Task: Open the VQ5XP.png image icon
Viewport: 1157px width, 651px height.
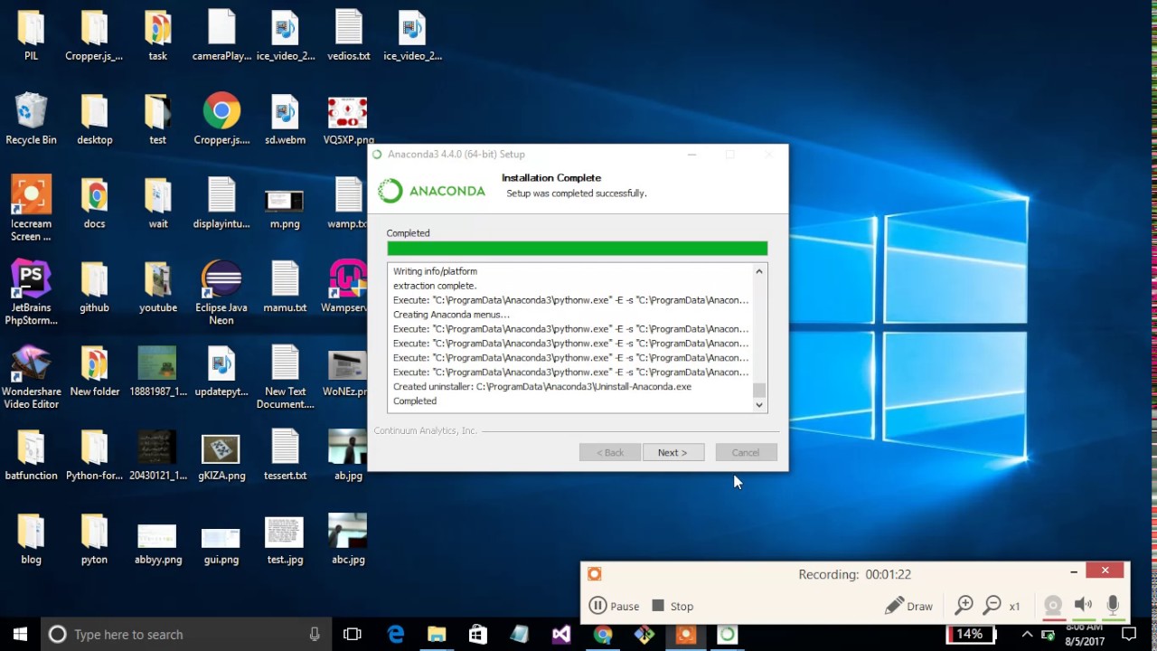Action: point(348,119)
